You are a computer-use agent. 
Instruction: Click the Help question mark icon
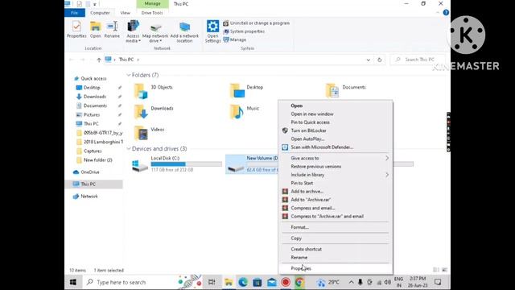click(446, 13)
